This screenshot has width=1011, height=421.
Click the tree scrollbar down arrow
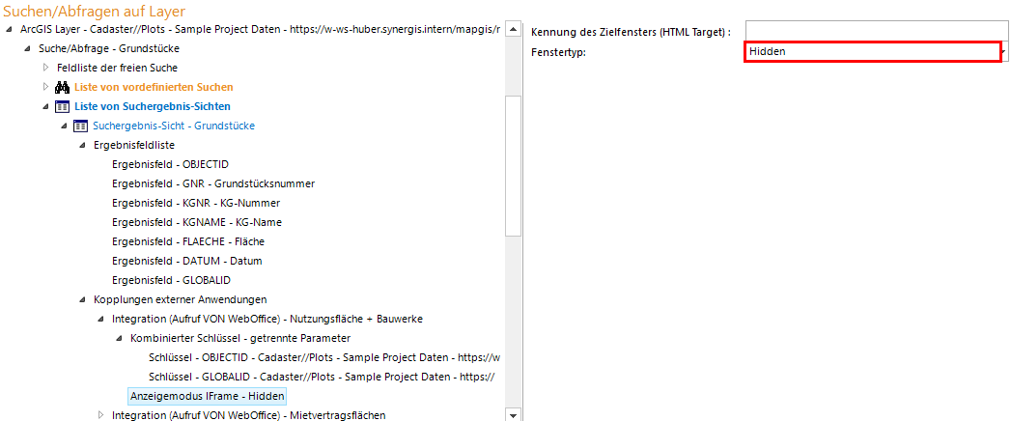[514, 415]
